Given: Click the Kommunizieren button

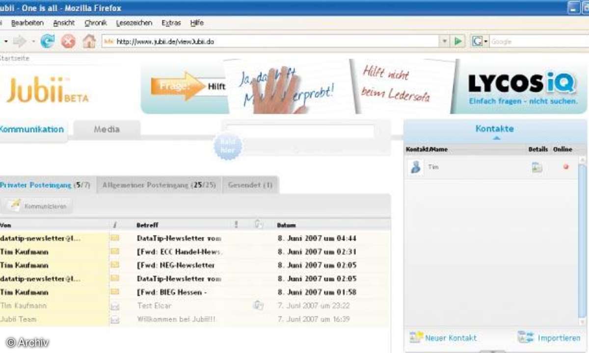Looking at the screenshot, I should (x=37, y=206).
